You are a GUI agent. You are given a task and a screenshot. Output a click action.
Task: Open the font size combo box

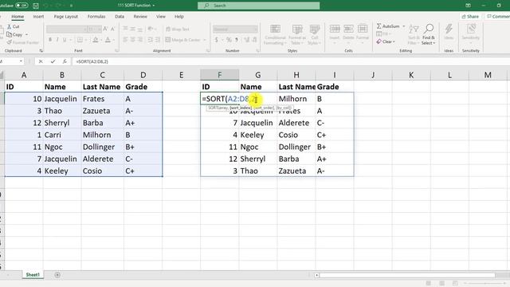pos(95,29)
